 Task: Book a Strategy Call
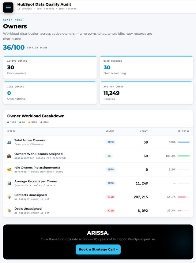pos(98,249)
